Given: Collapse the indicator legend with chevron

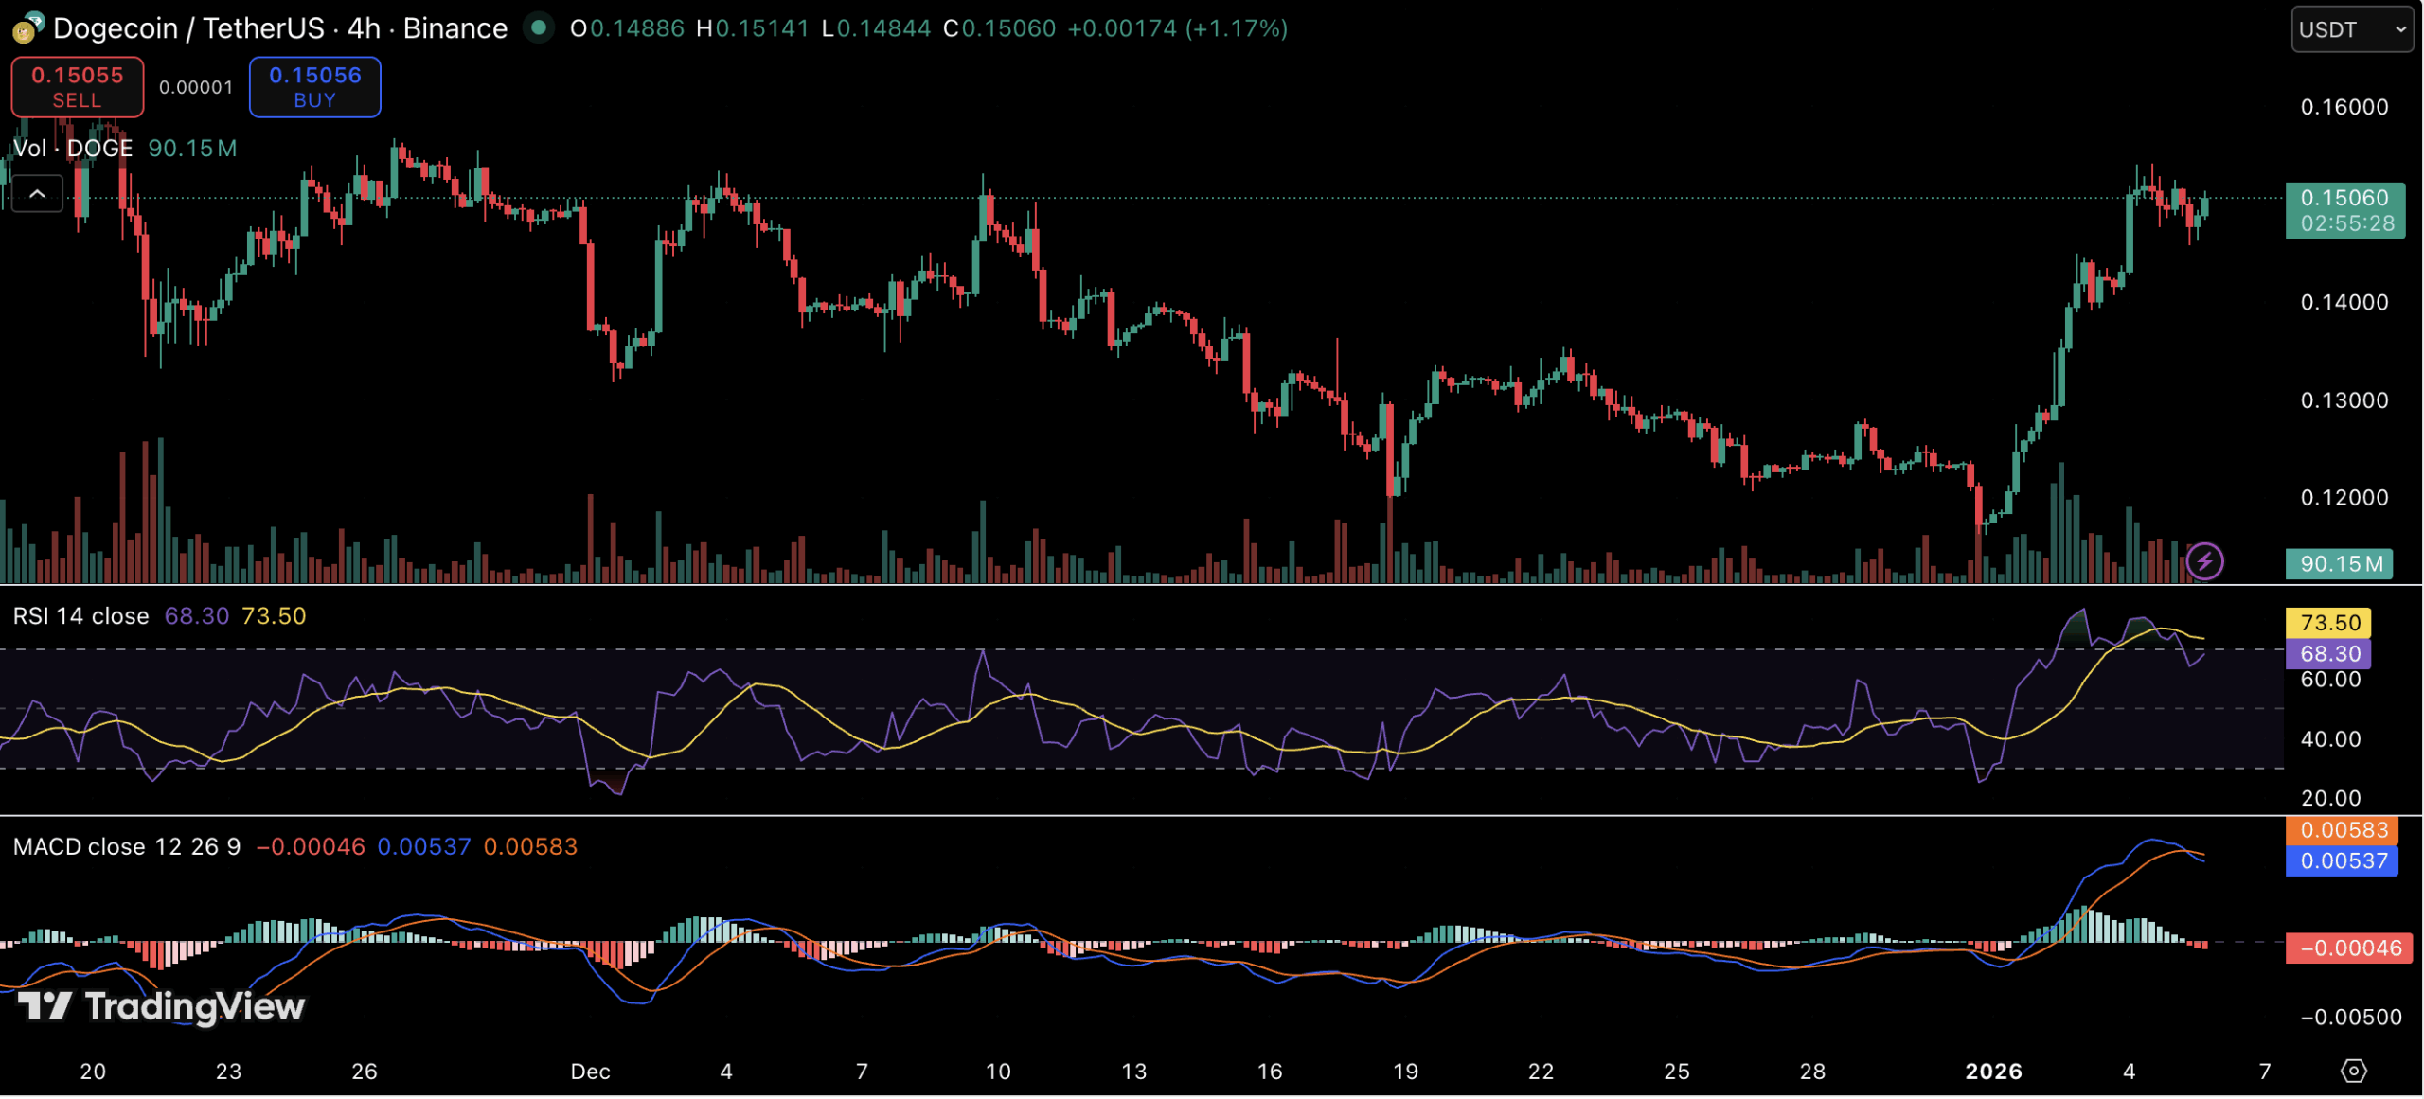Looking at the screenshot, I should [37, 194].
